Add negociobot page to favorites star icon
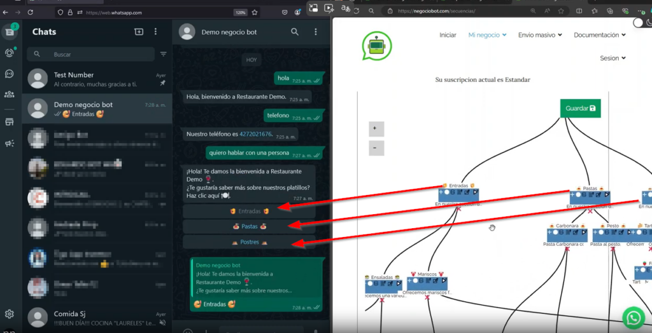The image size is (652, 333). [561, 11]
